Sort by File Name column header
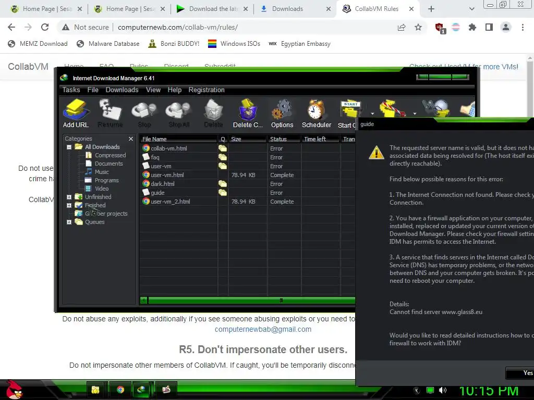 [x=179, y=139]
